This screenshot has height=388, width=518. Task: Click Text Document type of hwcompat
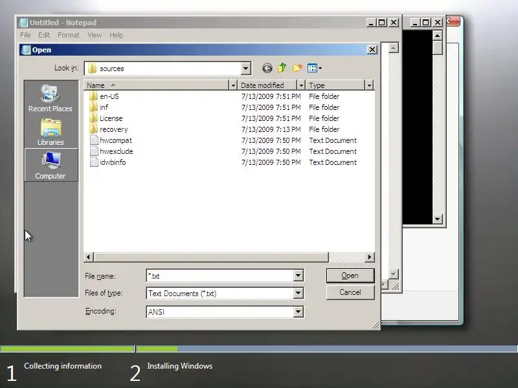tap(333, 140)
